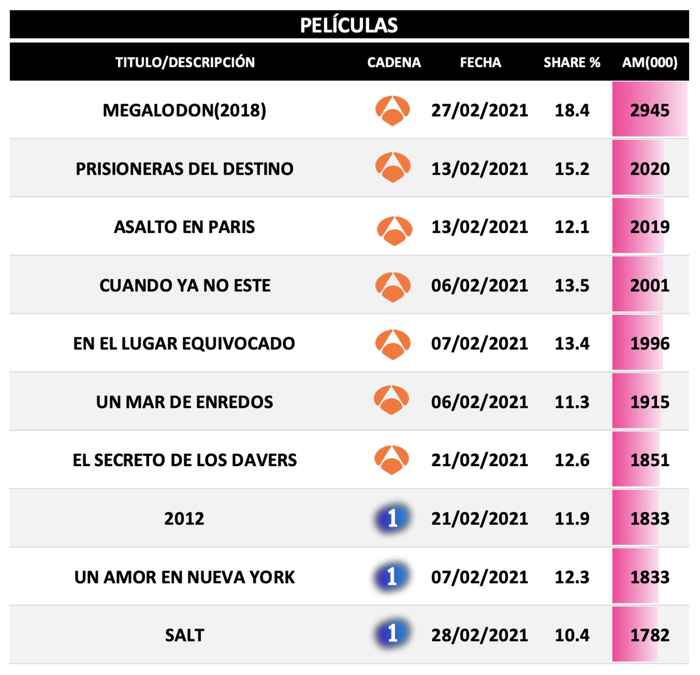Click the EN EL LUGAR EQUIVOCADO title

coord(184,344)
